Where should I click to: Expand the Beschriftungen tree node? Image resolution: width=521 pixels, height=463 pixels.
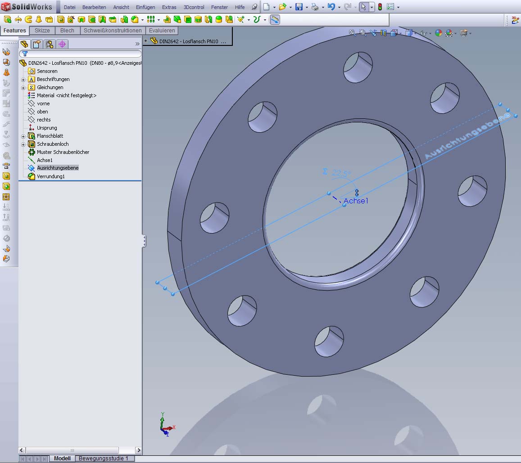23,80
